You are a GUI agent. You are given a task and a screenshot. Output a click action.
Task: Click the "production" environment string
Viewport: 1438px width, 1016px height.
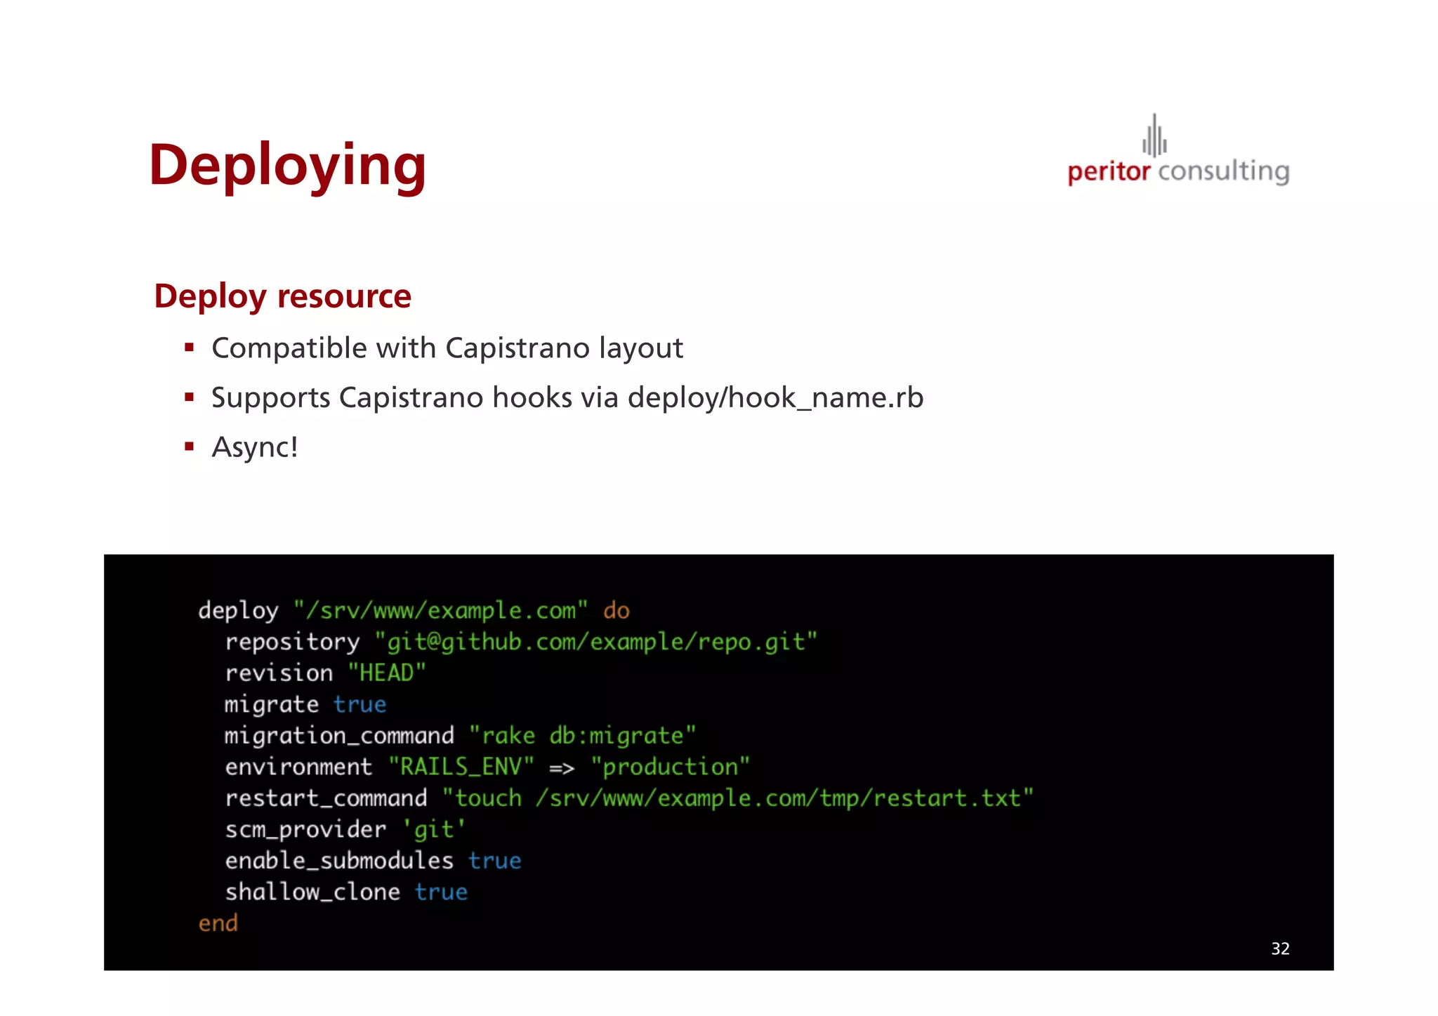pos(670,767)
